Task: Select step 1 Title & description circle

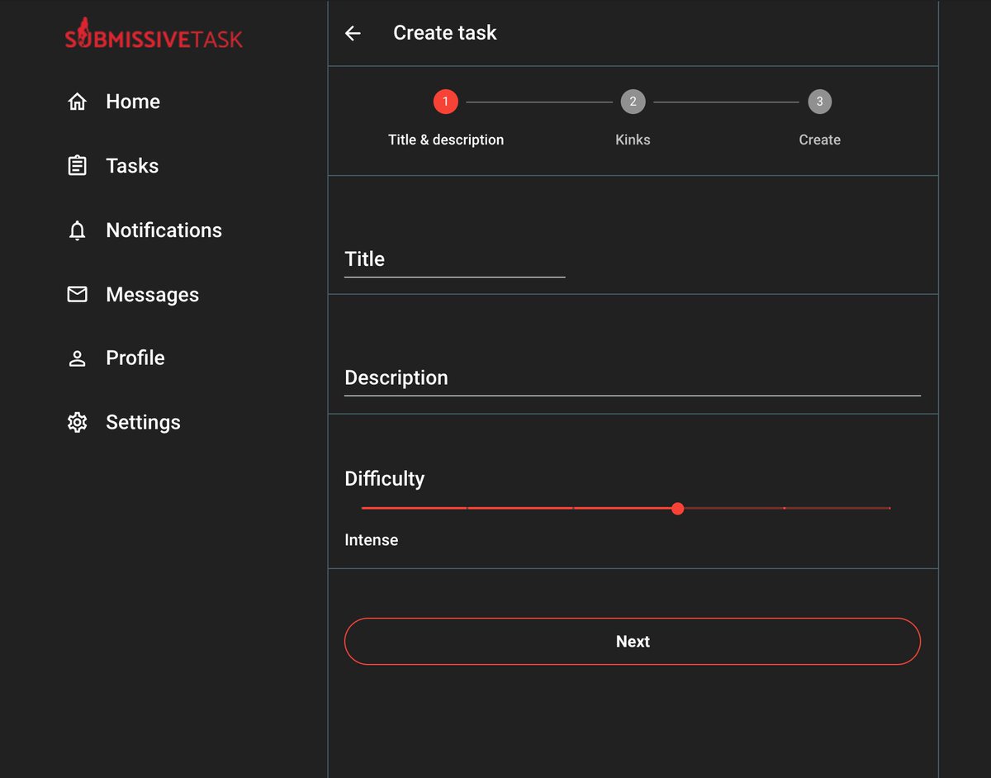Action: [x=446, y=101]
